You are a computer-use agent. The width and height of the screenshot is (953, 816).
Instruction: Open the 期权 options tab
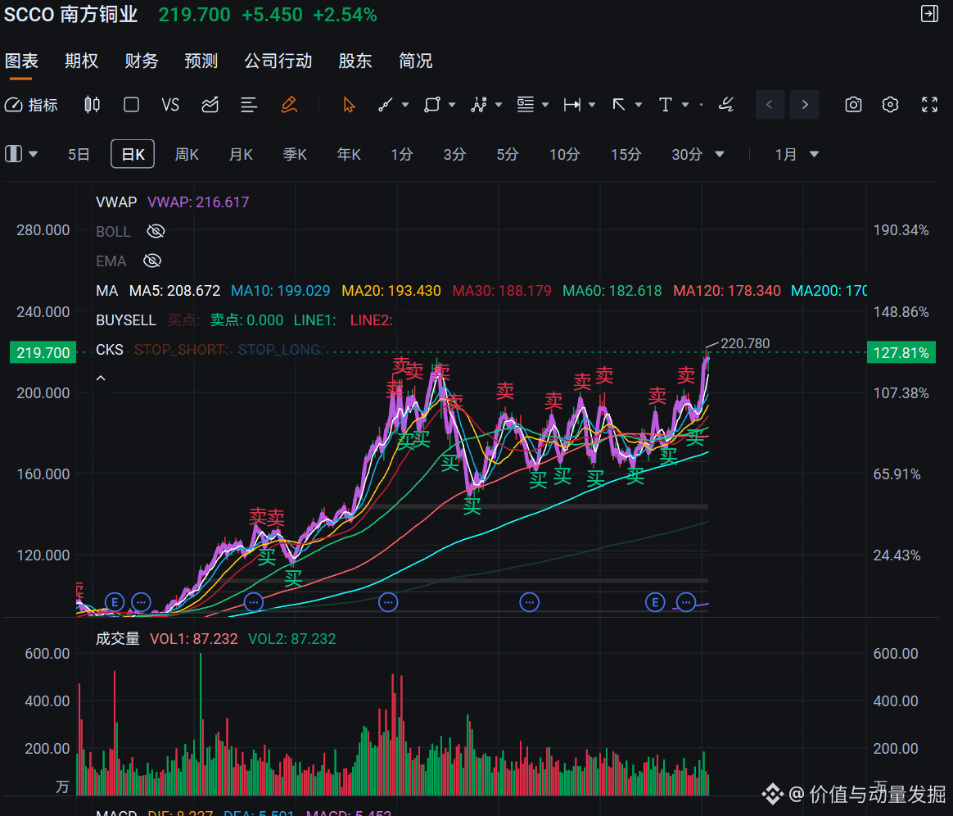coord(81,61)
